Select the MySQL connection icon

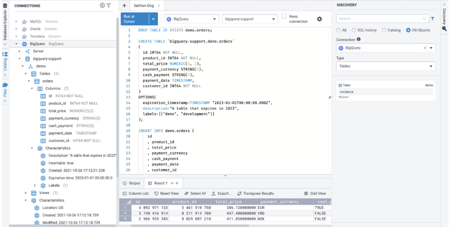point(25,21)
